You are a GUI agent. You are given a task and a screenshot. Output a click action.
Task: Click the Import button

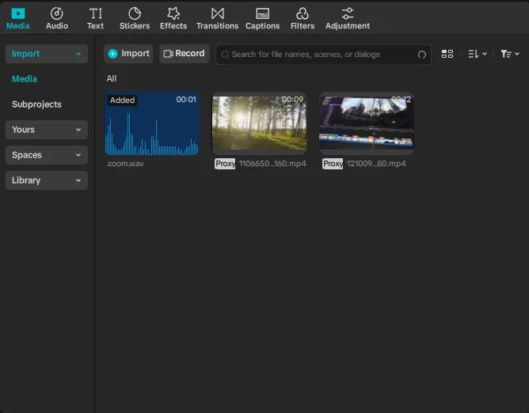[128, 54]
